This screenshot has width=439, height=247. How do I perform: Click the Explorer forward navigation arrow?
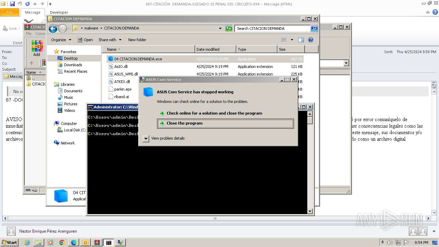pyautogui.click(x=62, y=28)
